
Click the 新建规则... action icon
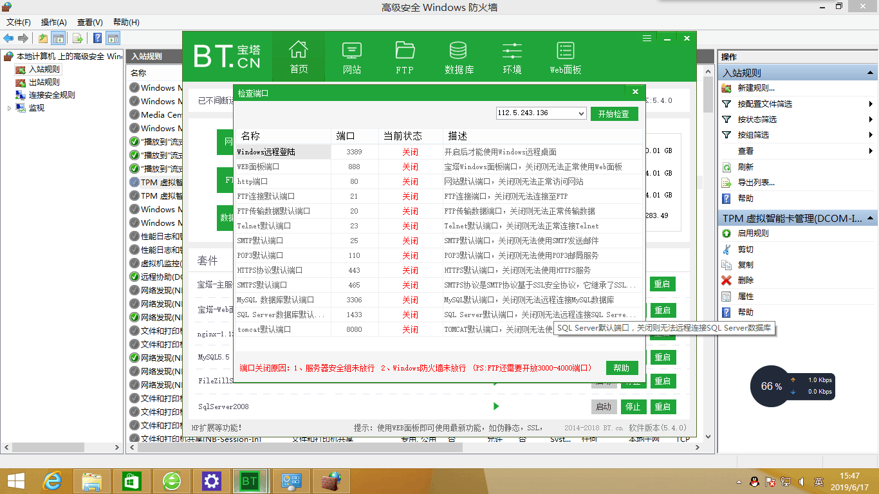(x=726, y=88)
